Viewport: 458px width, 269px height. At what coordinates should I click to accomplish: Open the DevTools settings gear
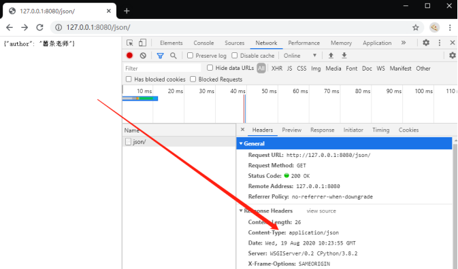[x=426, y=43]
